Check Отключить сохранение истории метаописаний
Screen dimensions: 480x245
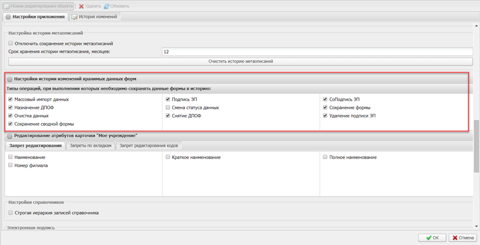10,44
